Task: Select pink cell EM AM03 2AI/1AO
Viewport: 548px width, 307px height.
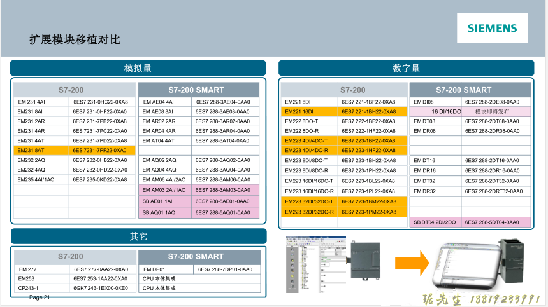Action: [165, 190]
